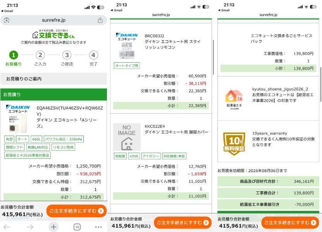Return to Gmail in the right screen
The width and height of the screenshot is (322, 232).
coord(224,10)
